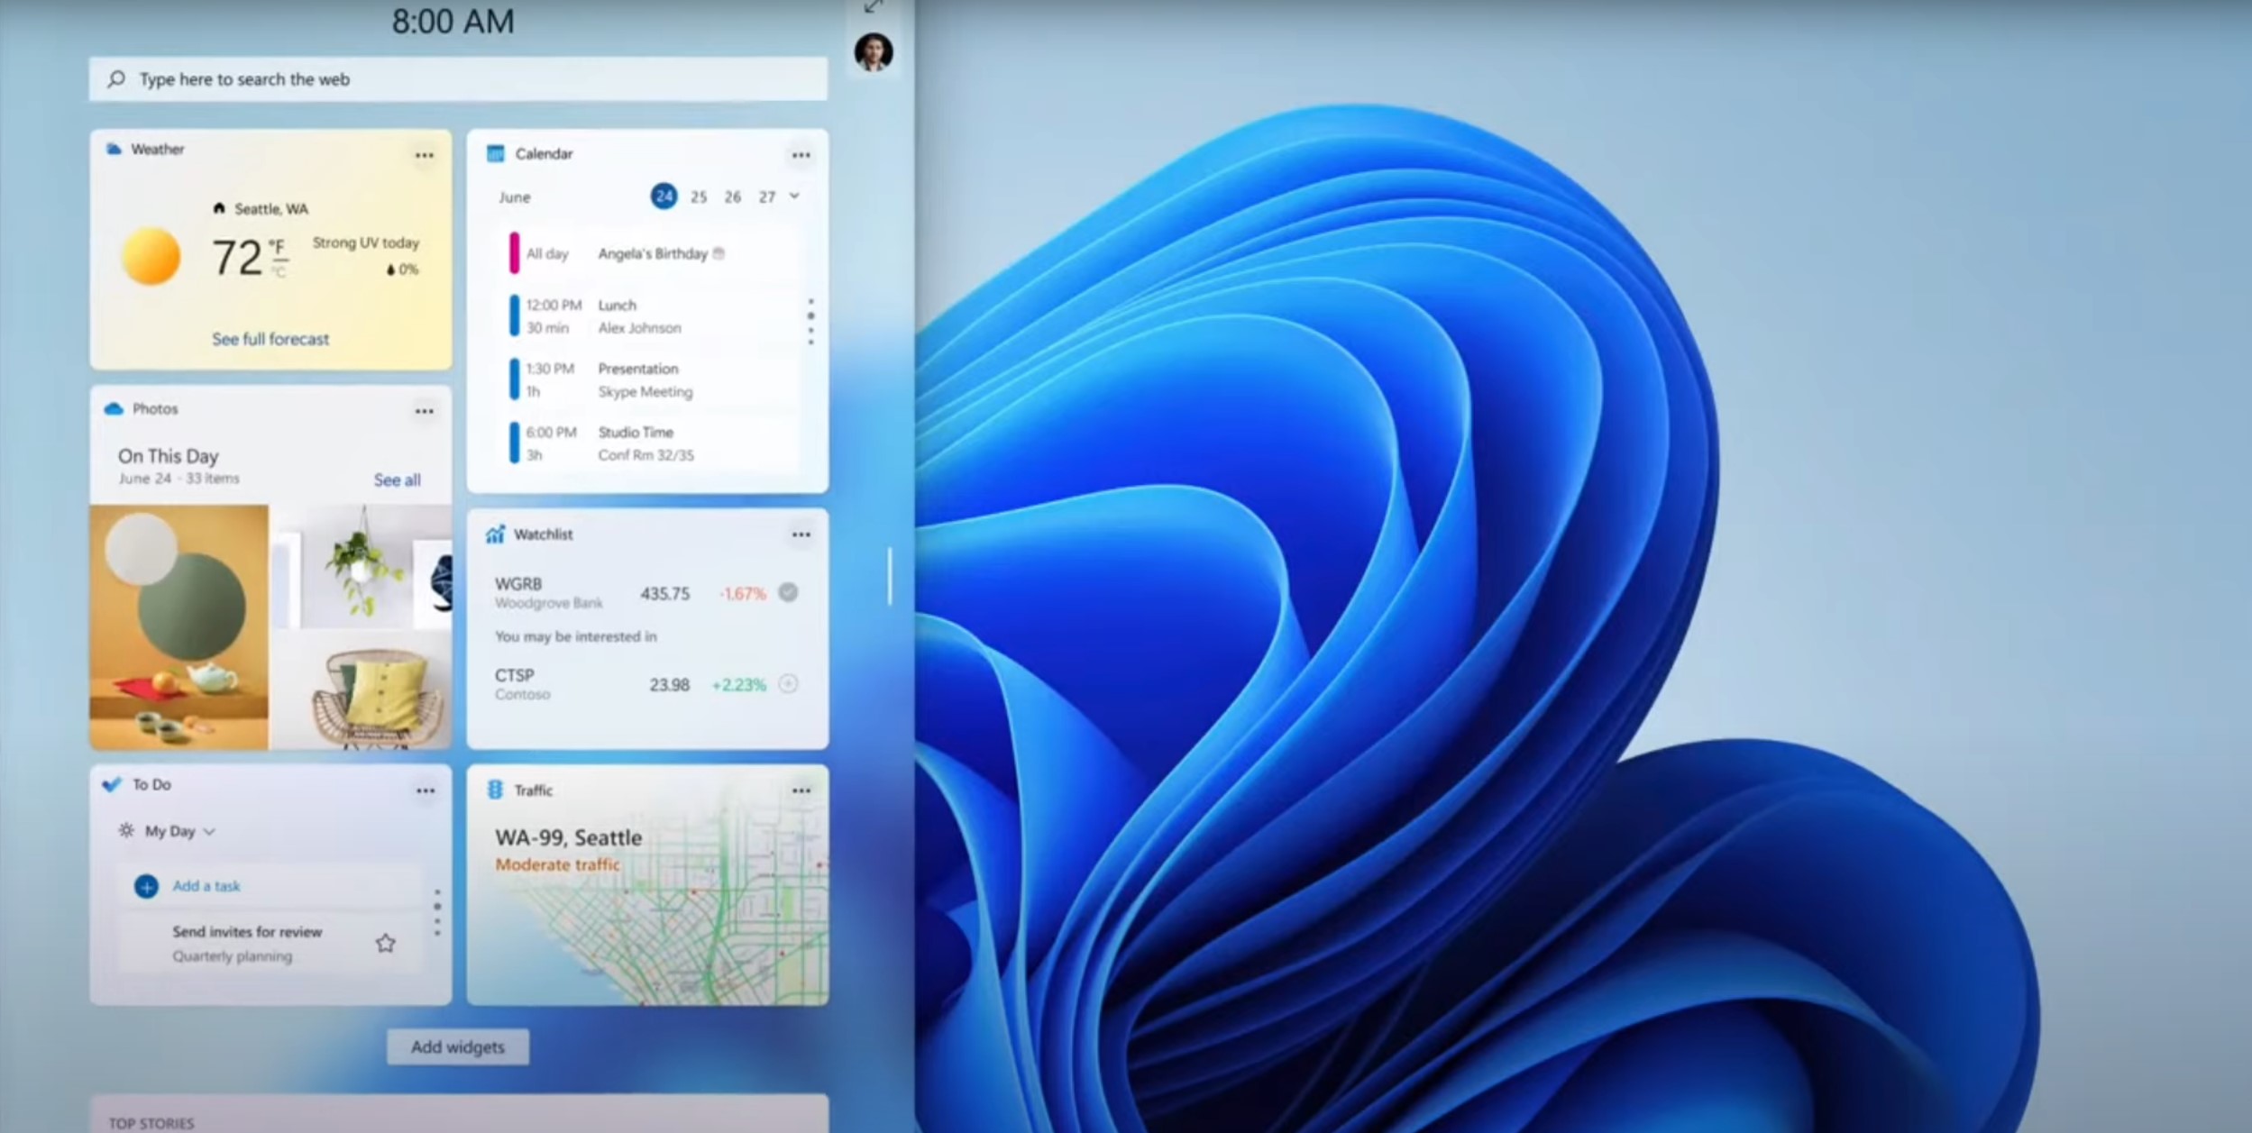Open Photos widget more options
This screenshot has height=1133, width=2252.
point(424,411)
